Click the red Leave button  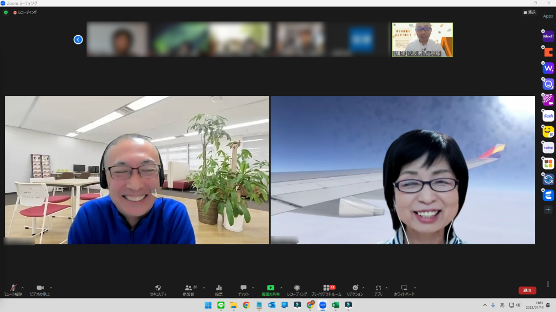527,290
